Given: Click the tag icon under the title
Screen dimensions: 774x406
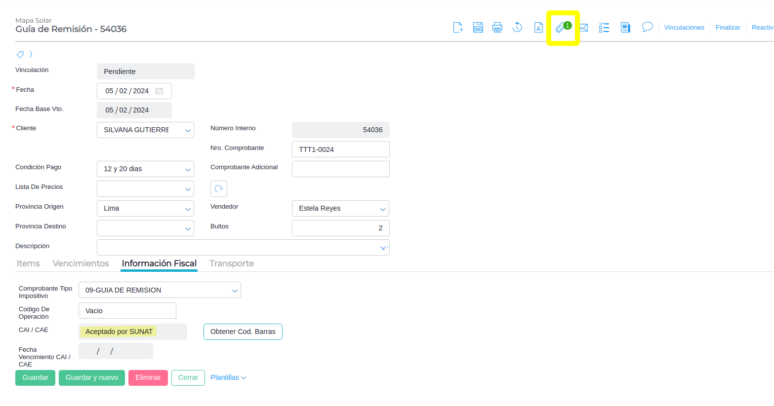Looking at the screenshot, I should point(20,54).
